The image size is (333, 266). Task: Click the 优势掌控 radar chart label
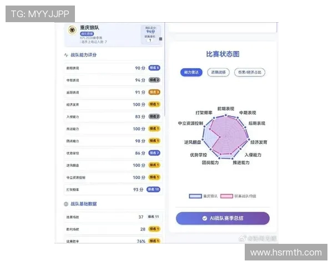point(198,155)
